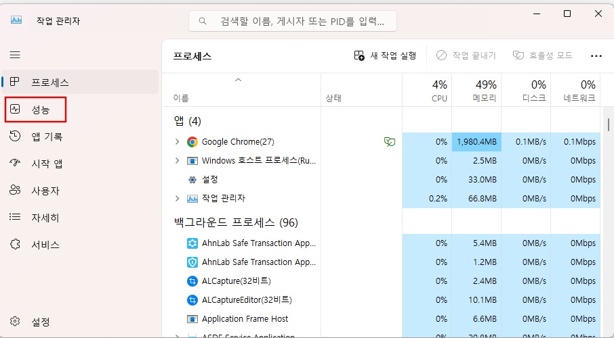Click the vertical scrollbar thumb of process list
614x338 pixels.
(x=608, y=124)
